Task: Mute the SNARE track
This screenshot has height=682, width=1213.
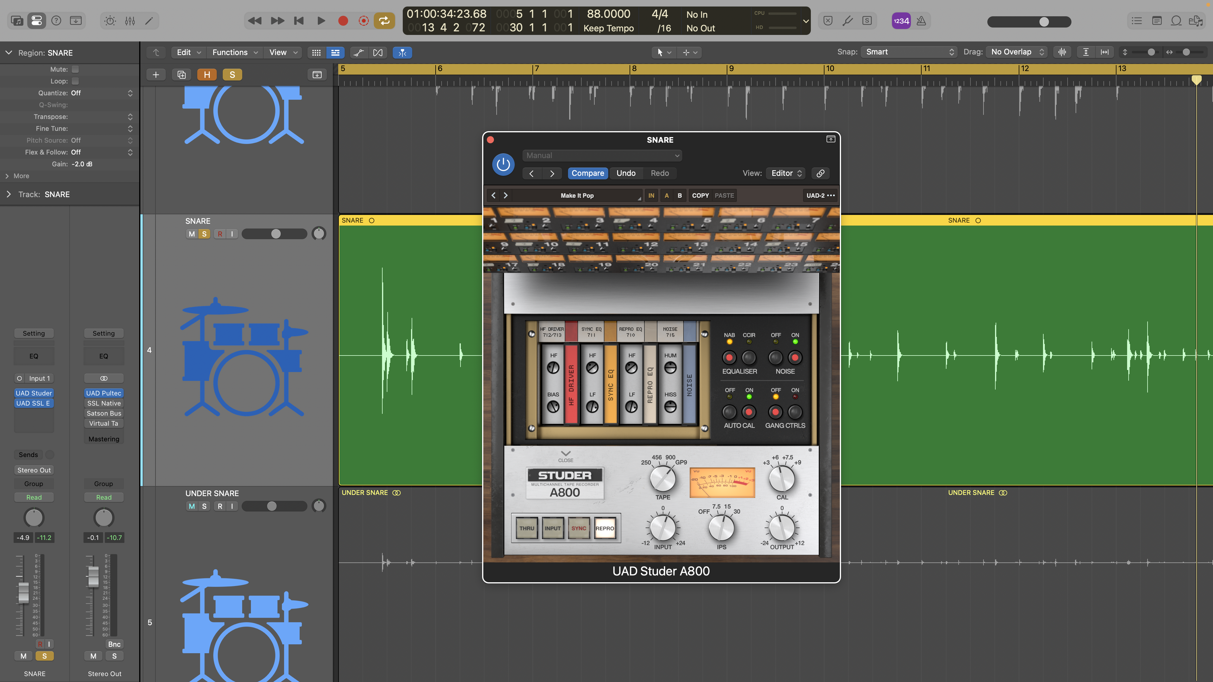Action: pyautogui.click(x=192, y=234)
